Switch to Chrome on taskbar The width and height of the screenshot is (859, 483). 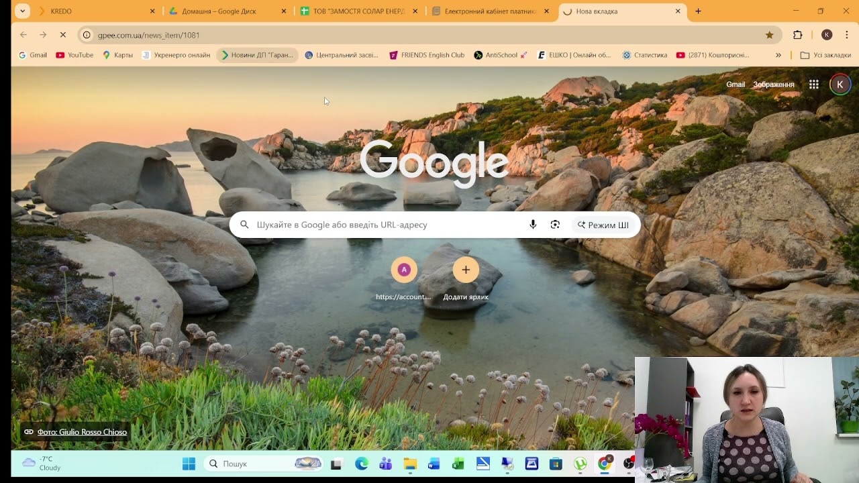pos(604,464)
